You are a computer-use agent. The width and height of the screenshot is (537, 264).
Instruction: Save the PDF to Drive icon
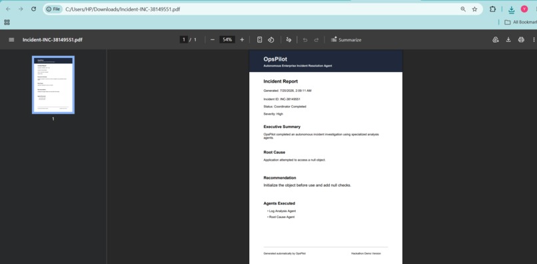496,40
